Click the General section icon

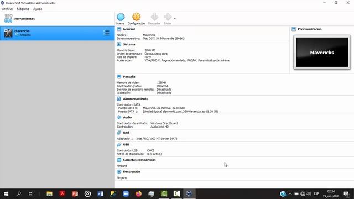(x=119, y=29)
